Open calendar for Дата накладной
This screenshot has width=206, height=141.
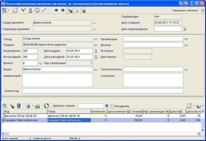coord(96,57)
